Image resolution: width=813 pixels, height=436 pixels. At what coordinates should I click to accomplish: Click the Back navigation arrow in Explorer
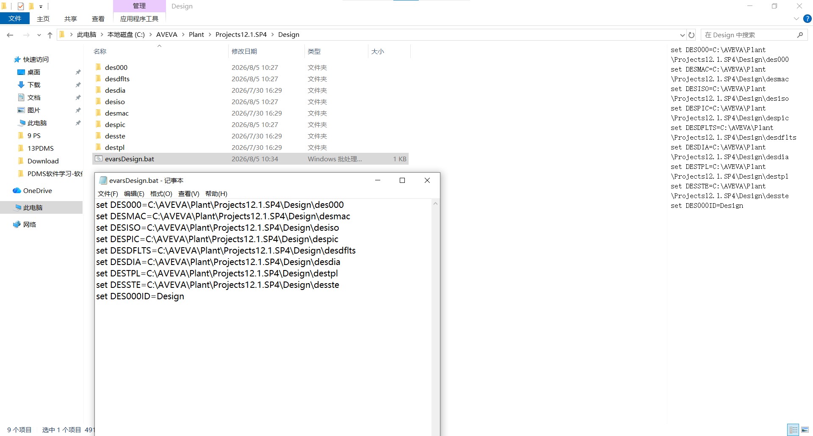click(10, 35)
